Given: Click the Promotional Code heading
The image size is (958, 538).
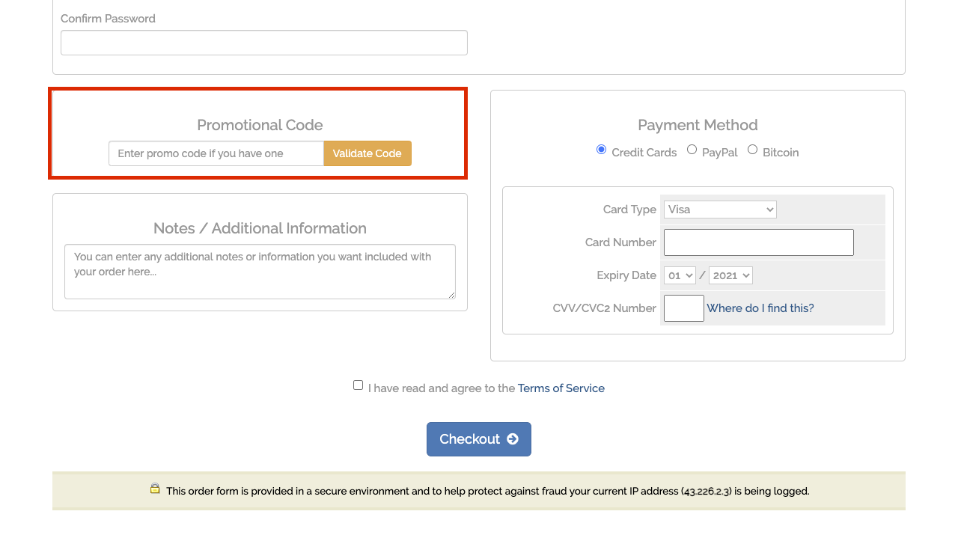Looking at the screenshot, I should click(x=260, y=125).
